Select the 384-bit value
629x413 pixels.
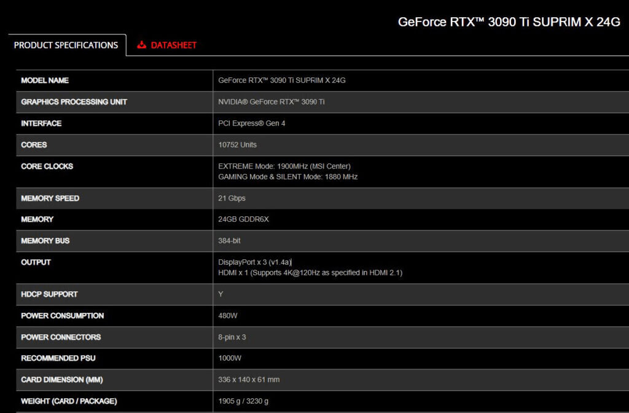[x=229, y=241]
